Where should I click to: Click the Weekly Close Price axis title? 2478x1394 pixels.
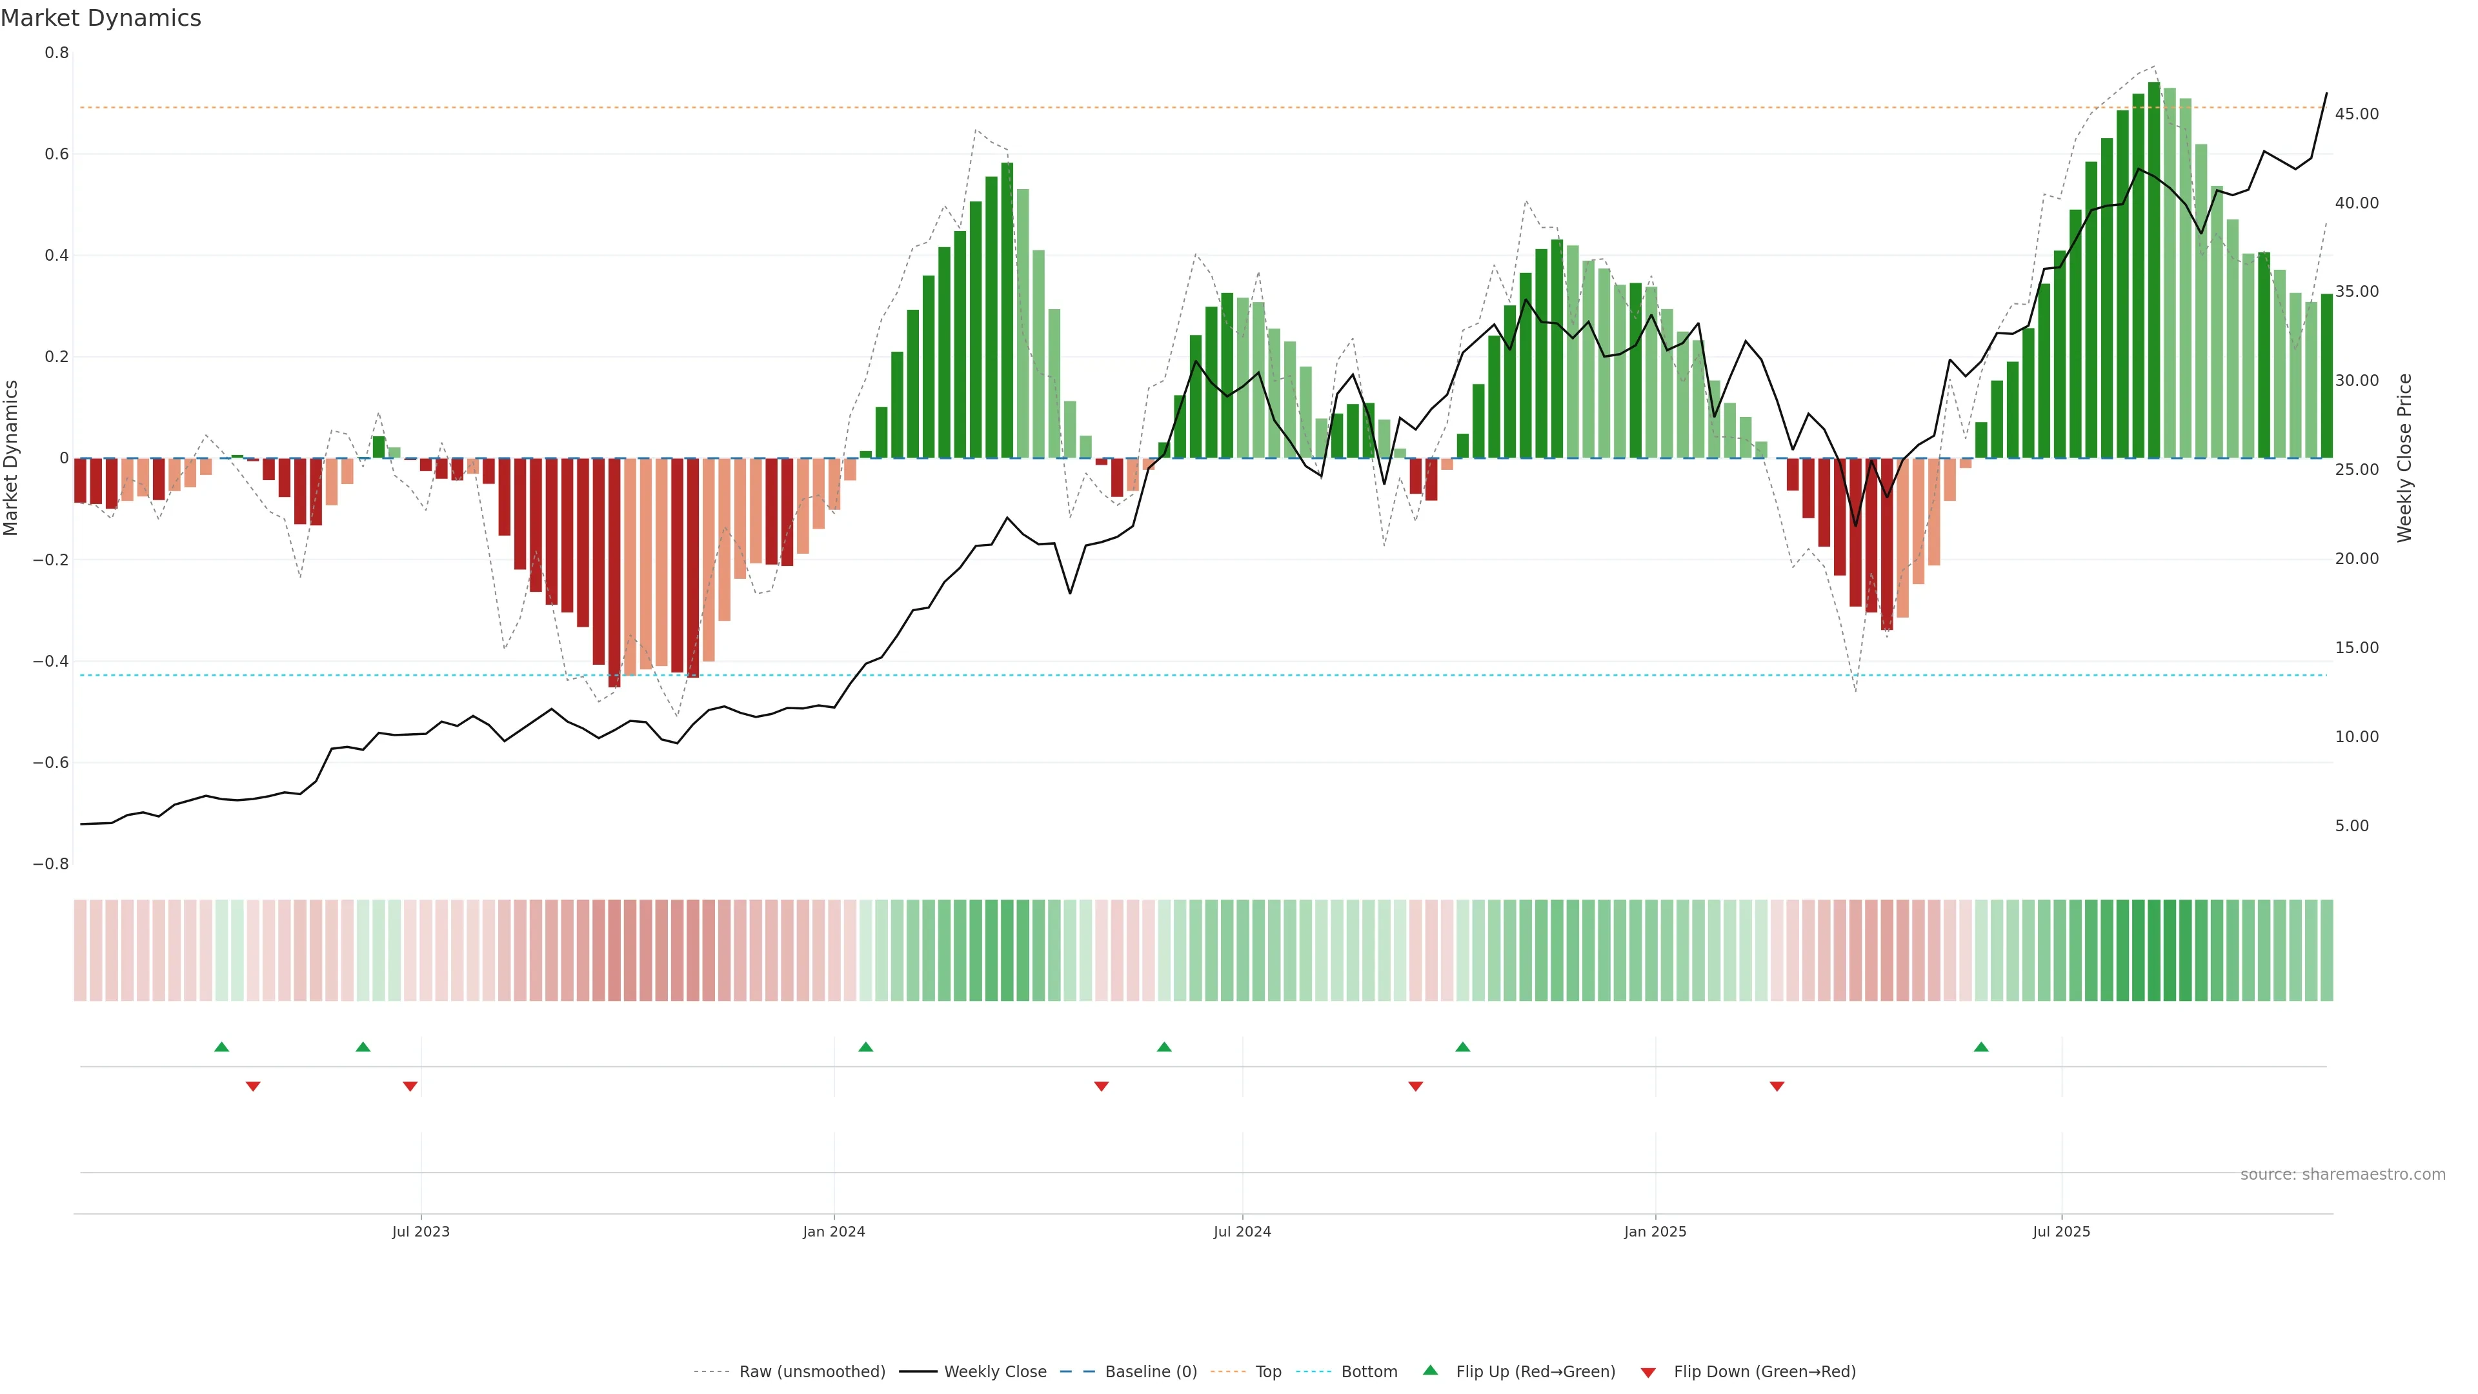[x=2404, y=458]
